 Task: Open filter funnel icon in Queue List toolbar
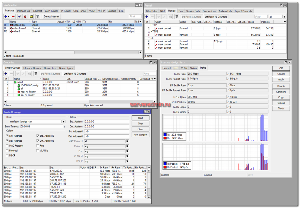click(x=36, y=74)
